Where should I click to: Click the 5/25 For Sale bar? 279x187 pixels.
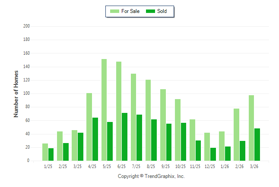tap(104, 110)
